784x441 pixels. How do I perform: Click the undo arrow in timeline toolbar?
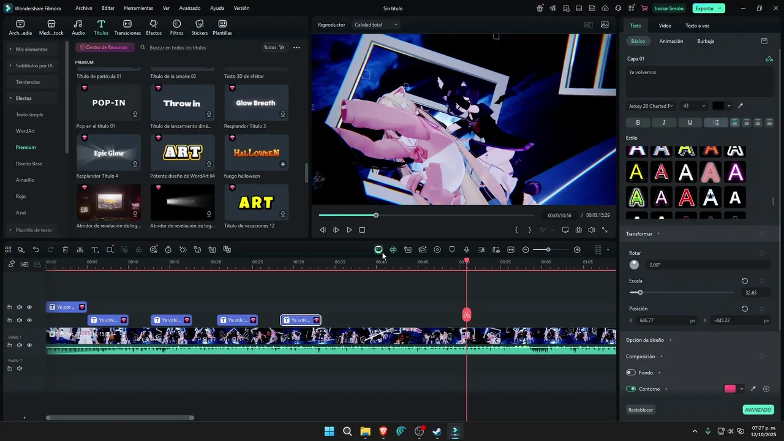[36, 250]
